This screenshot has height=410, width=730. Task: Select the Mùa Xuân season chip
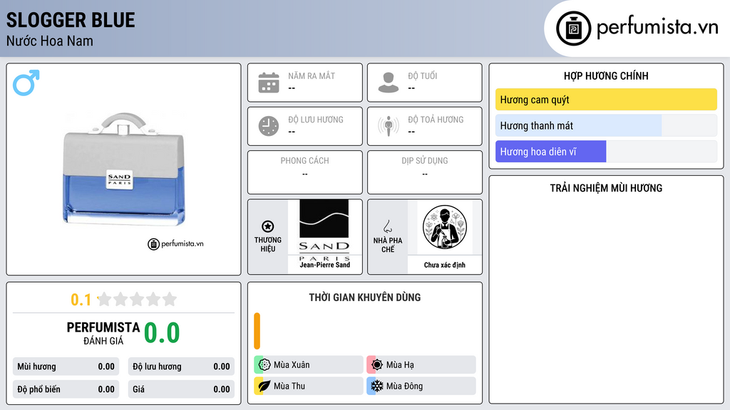click(309, 365)
